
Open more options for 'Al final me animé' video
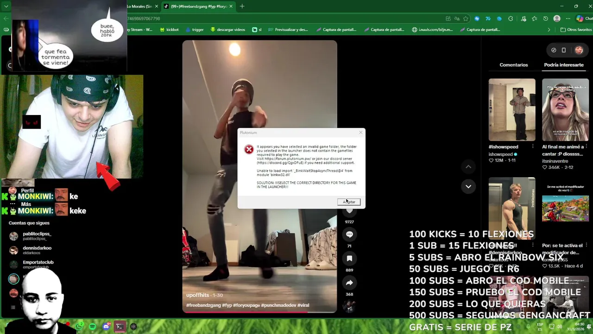click(586, 147)
